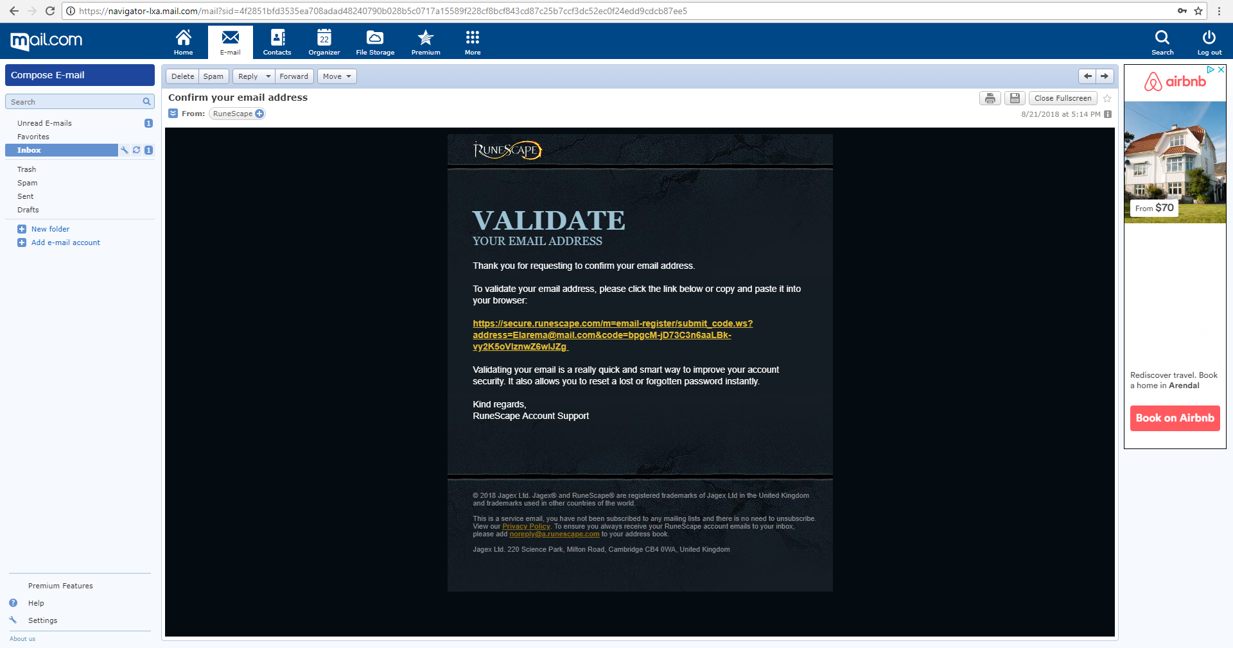
Task: Open File Storage
Action: coord(375,42)
